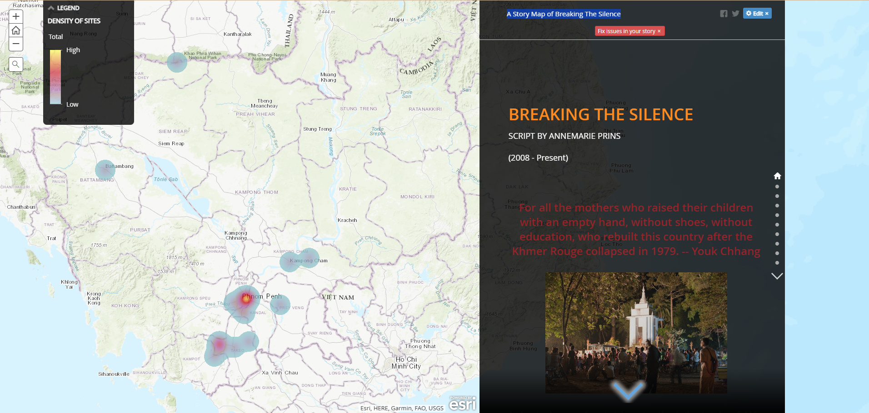Jump to first section dot below home icon
Screen dimensions: 869x413
coord(777,187)
